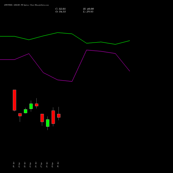The image size is (173, 173).
Task: Click the purple indicator line
Action: pos(58,80)
